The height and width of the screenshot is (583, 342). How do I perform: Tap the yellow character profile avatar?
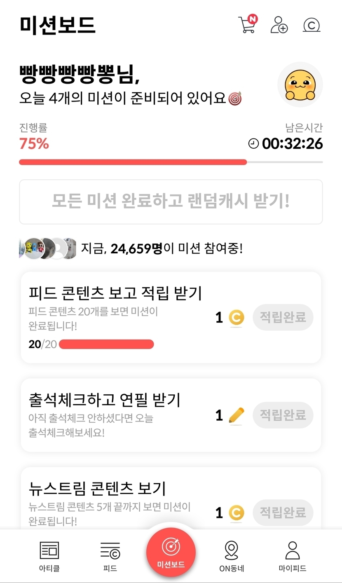tap(300, 85)
